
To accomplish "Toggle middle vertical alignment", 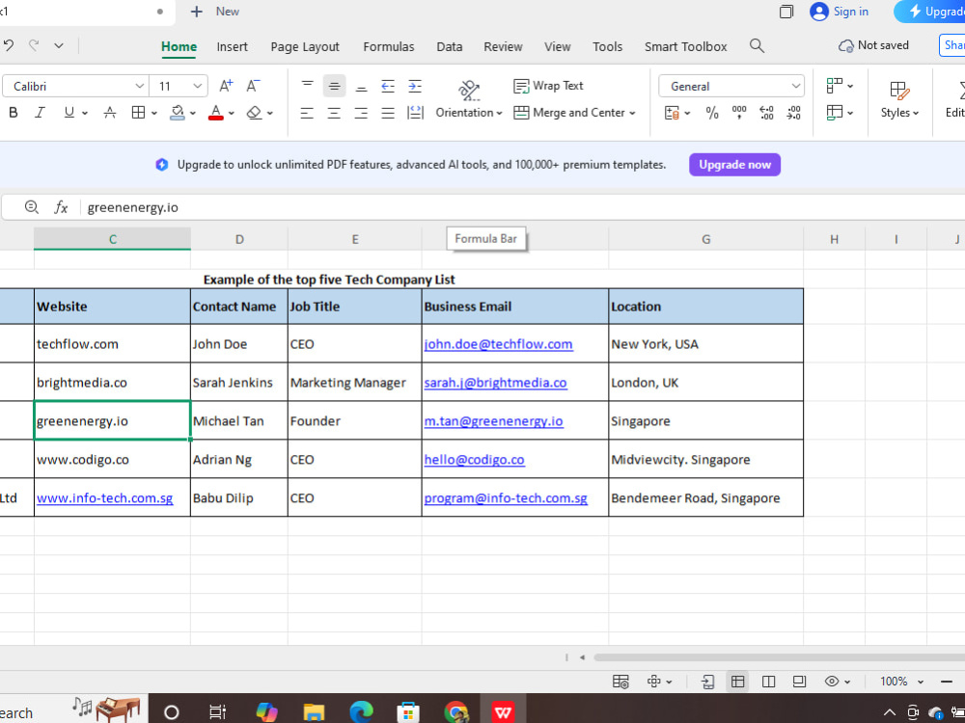I will [334, 86].
